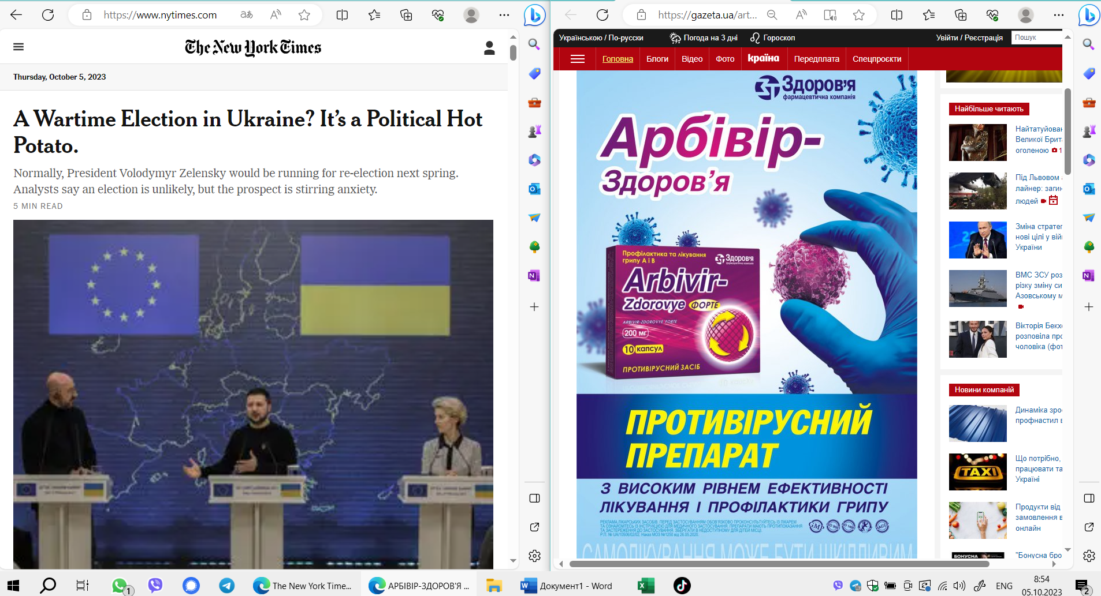Image resolution: width=1101 pixels, height=596 pixels.
Task: Open Bing Copilot in the left browser window
Action: click(x=534, y=16)
